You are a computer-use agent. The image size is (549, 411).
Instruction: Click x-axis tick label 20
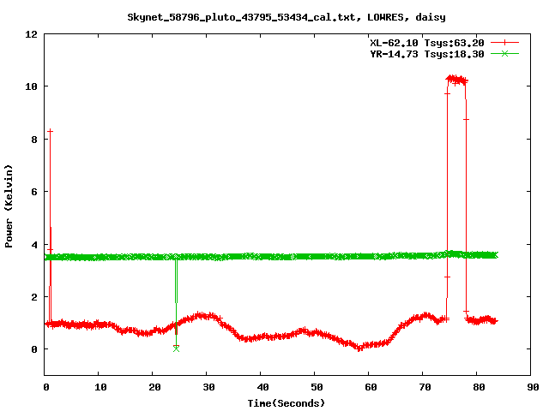(x=154, y=387)
